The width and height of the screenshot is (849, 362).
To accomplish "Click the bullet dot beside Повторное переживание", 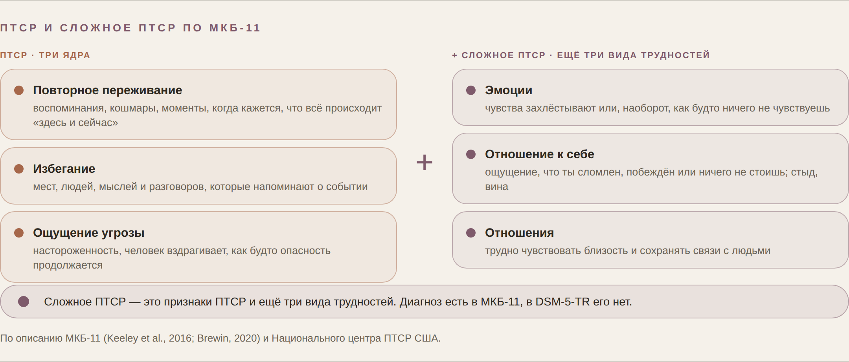I will click(19, 90).
